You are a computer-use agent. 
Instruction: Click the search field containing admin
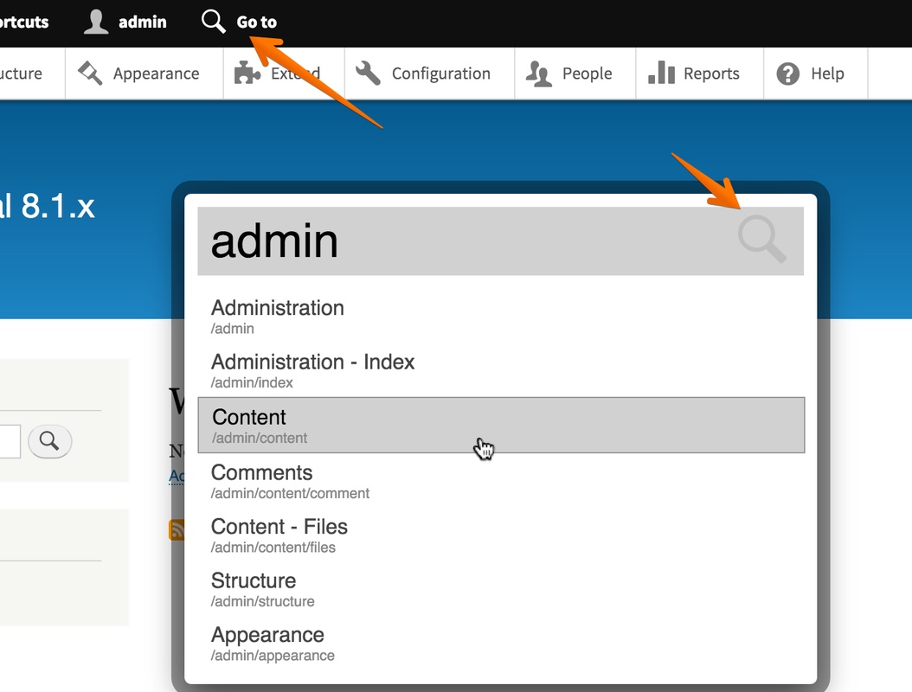[x=501, y=240]
